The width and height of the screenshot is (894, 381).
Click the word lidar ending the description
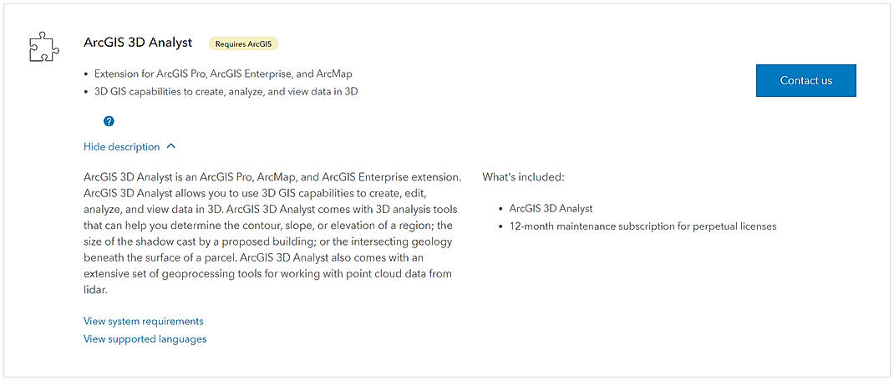[96, 290]
